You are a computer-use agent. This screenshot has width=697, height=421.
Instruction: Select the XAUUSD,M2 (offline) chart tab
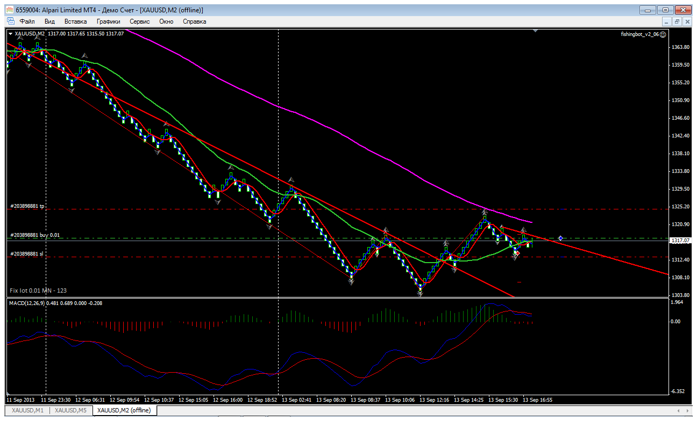(x=124, y=410)
